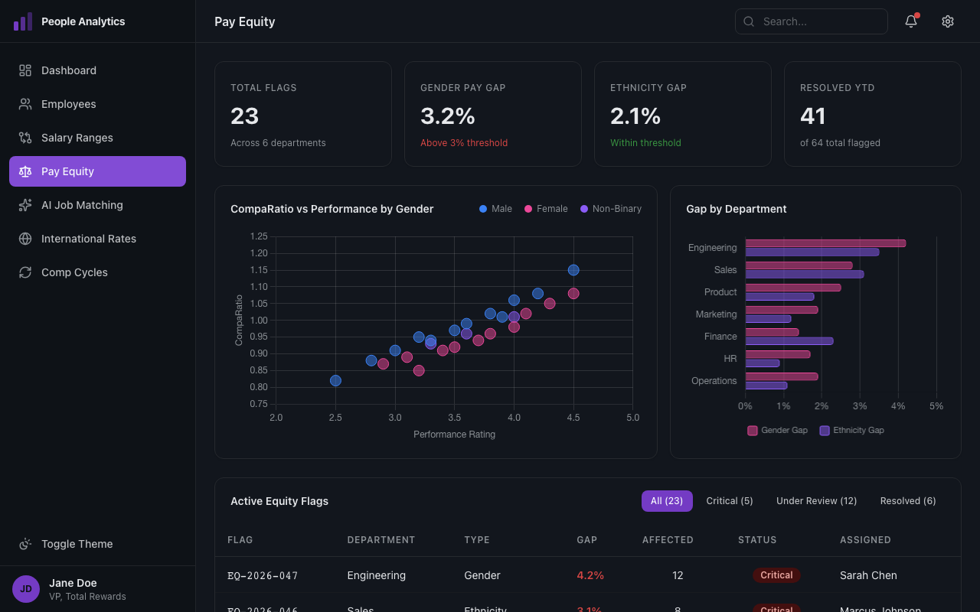
Task: Click the Search field in the header
Action: (812, 21)
